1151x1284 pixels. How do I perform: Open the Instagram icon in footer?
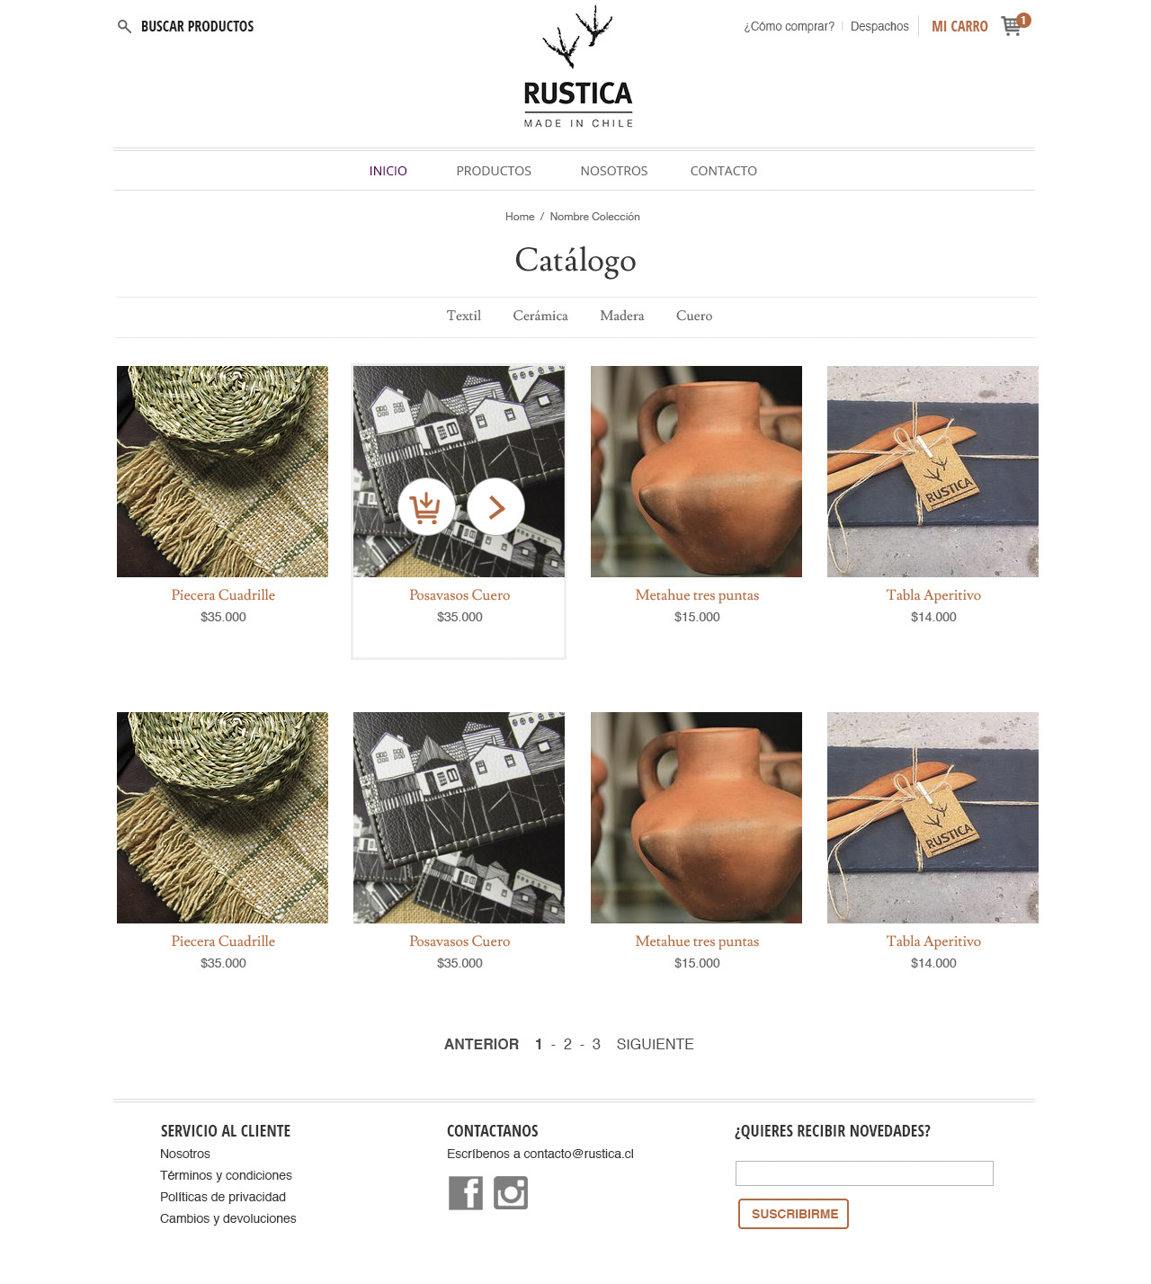point(511,1193)
